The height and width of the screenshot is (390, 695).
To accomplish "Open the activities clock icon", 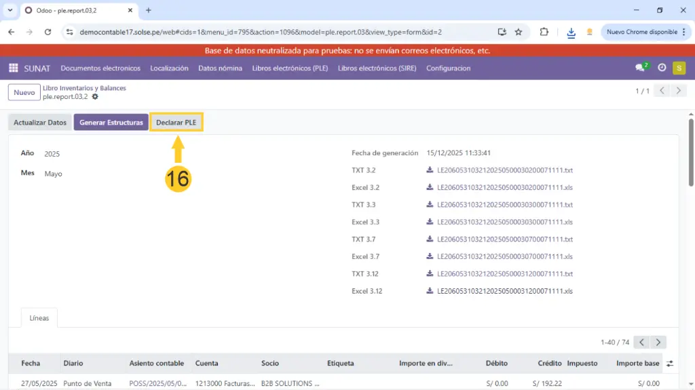I will click(x=662, y=68).
